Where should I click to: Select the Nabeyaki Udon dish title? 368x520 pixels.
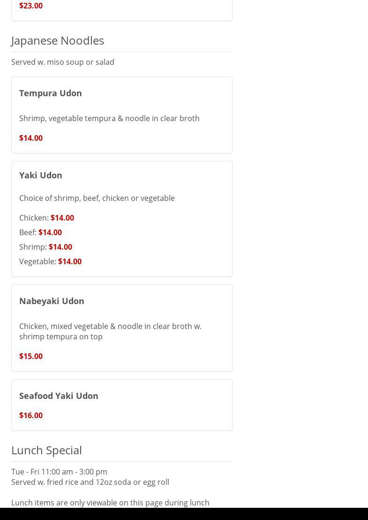(x=52, y=301)
